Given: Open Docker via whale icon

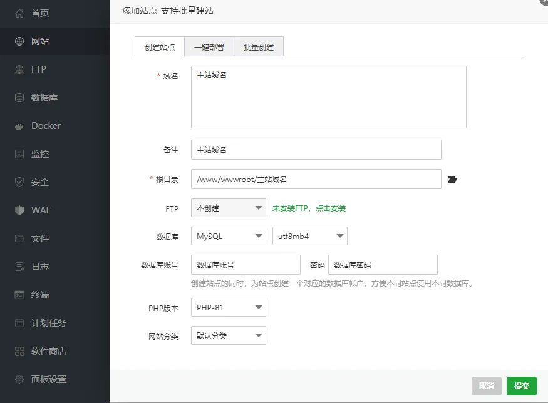Looking at the screenshot, I should (19, 126).
